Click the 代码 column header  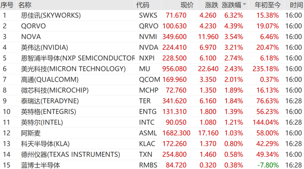143,5
